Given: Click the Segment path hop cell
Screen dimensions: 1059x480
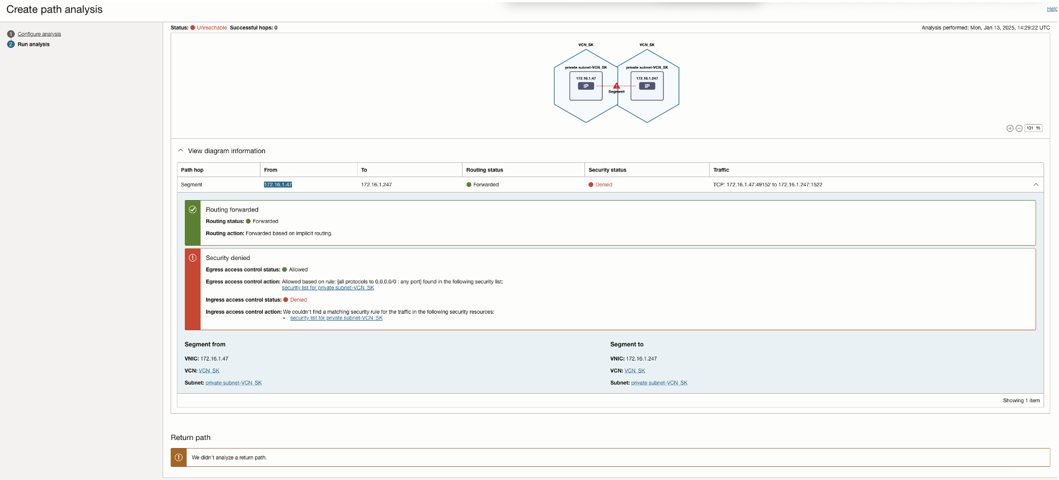Looking at the screenshot, I should (x=192, y=185).
